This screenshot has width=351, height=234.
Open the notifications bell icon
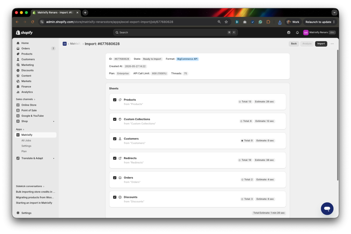tap(297, 33)
